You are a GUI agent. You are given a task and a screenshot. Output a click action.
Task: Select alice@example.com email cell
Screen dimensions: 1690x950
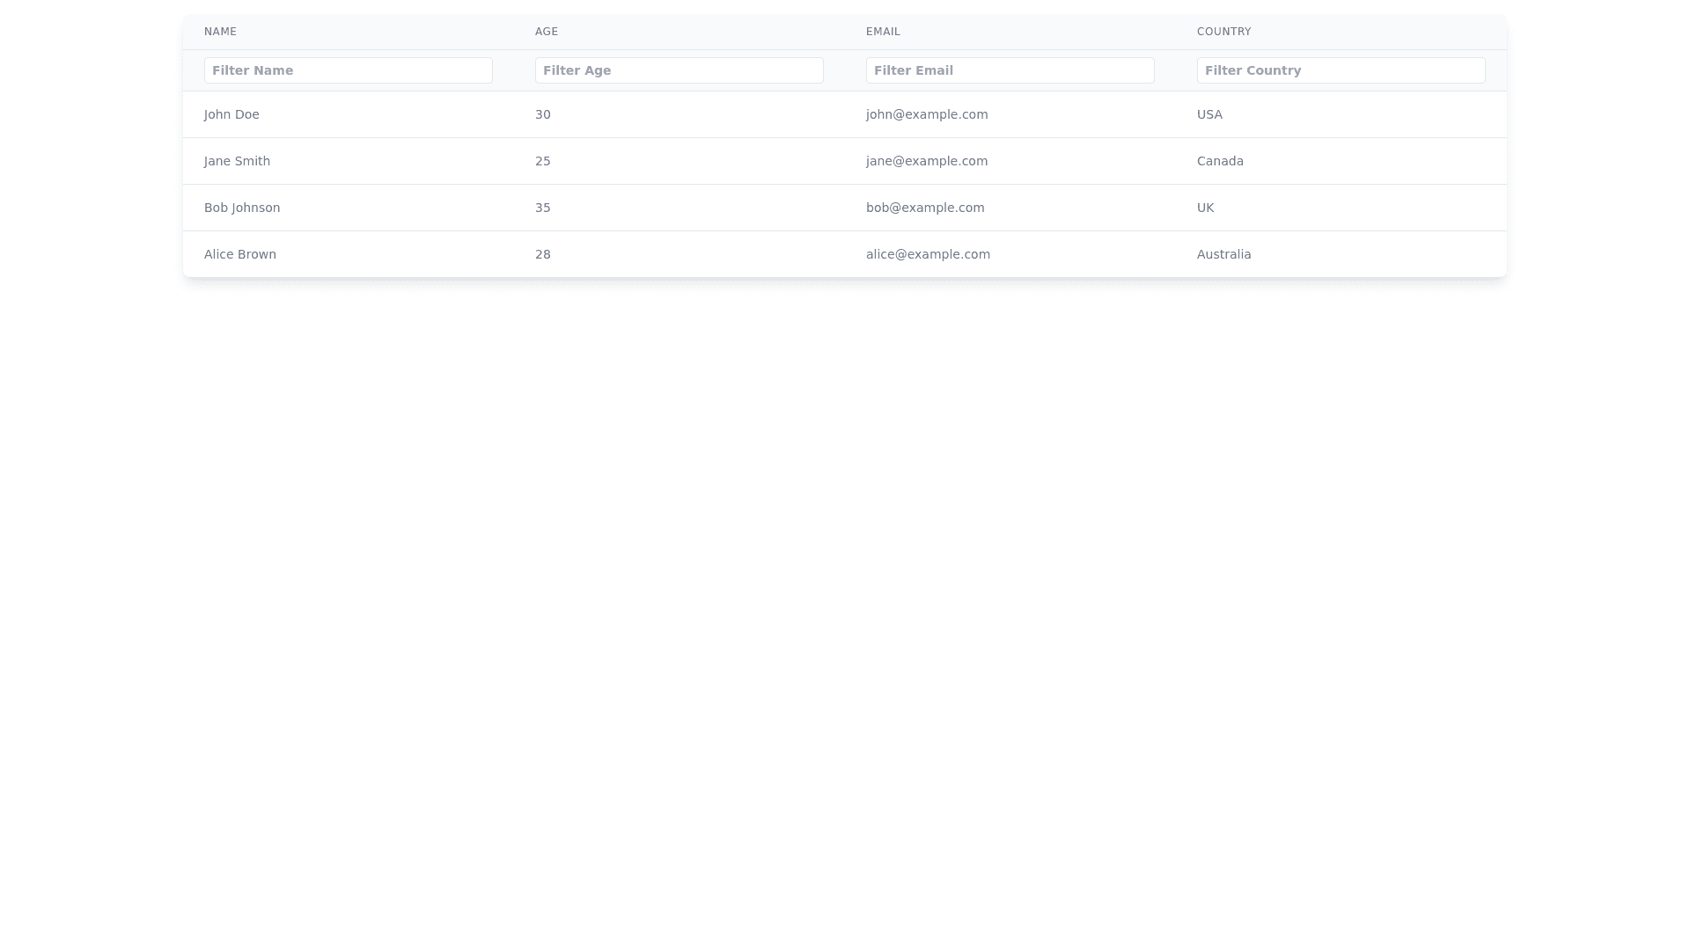pos(928,254)
